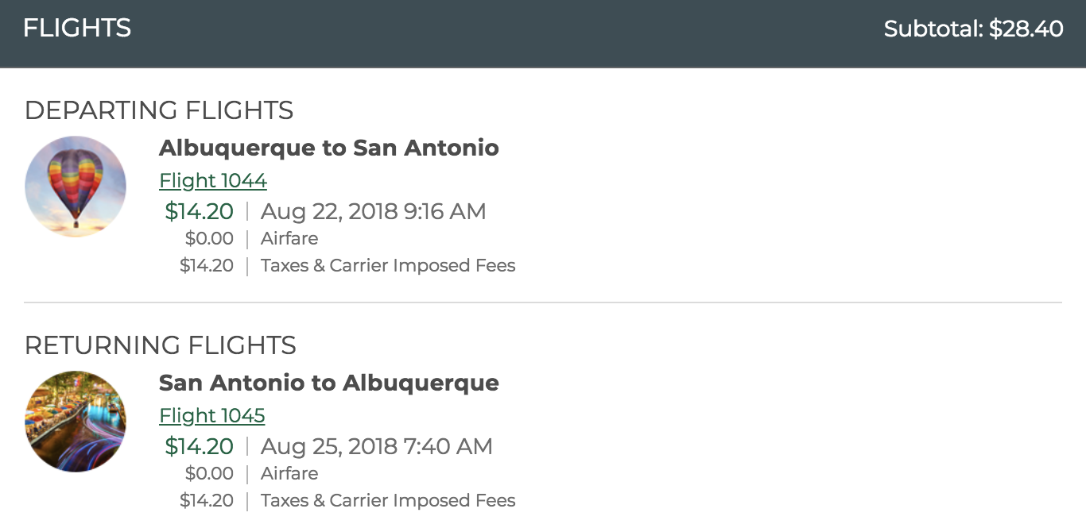Screen dimensions: 1086x524
Task: Click the departing flight Airfare label
Action: coord(289,239)
